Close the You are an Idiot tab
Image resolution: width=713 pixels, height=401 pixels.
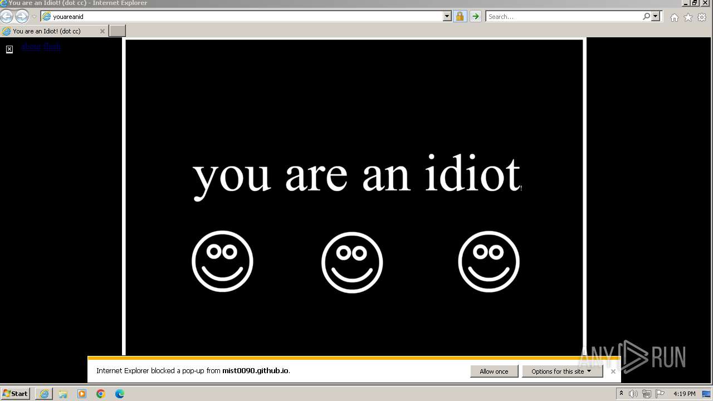[x=102, y=31]
